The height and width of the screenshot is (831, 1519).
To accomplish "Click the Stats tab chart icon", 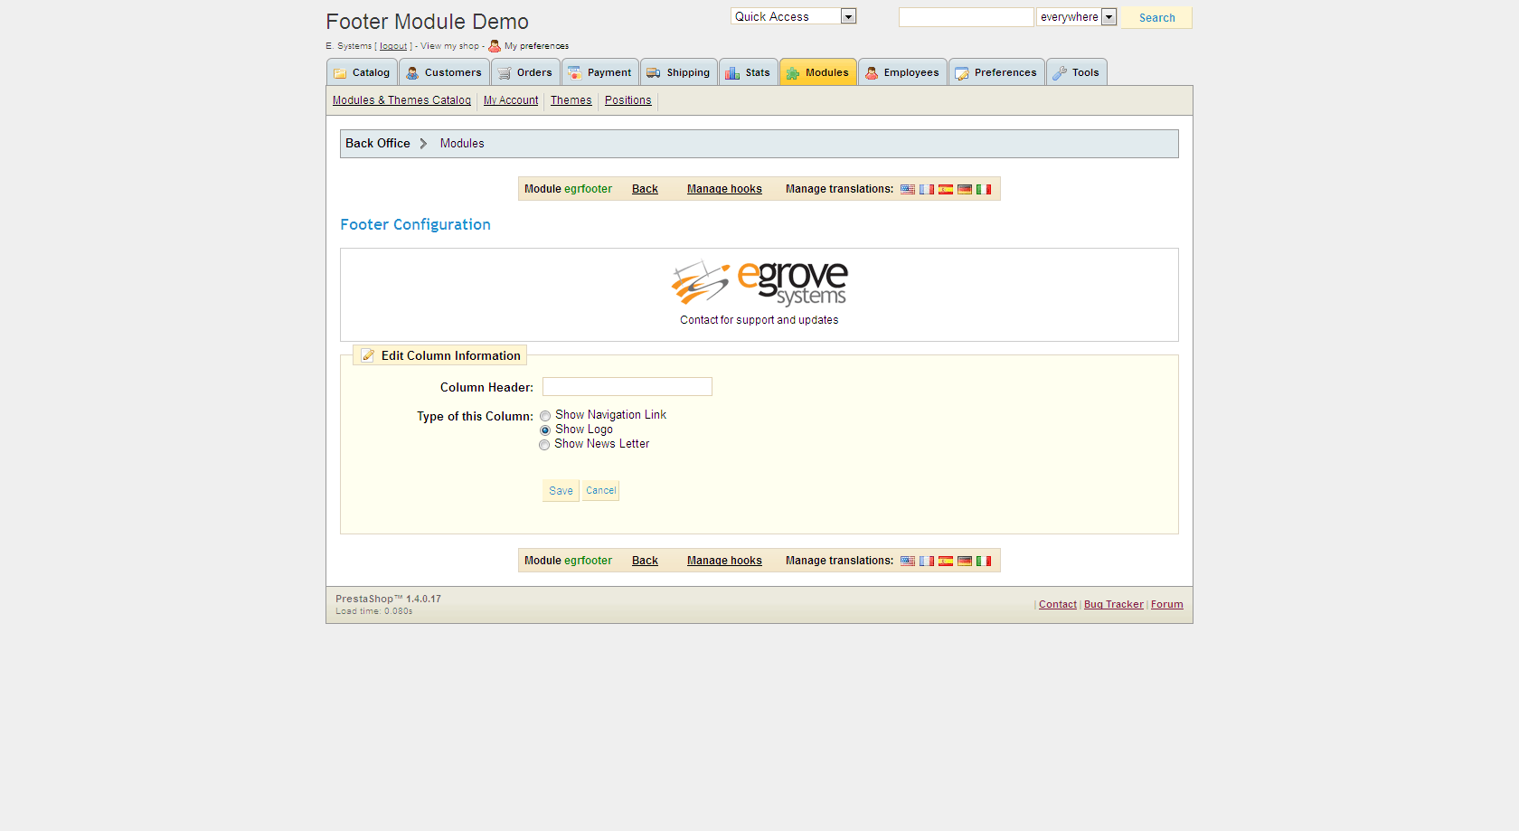I will click(x=732, y=73).
